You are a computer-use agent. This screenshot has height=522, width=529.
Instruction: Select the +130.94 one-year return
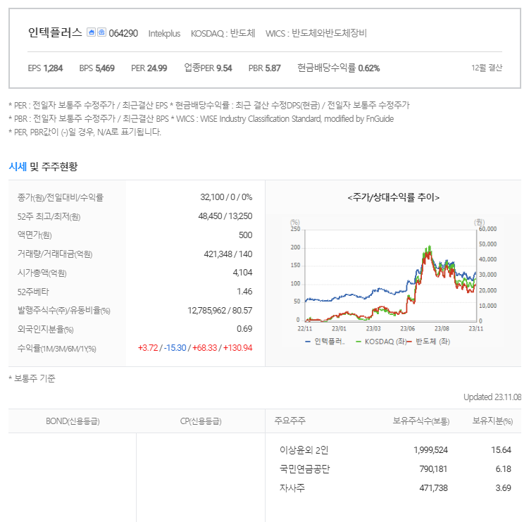[x=237, y=348]
